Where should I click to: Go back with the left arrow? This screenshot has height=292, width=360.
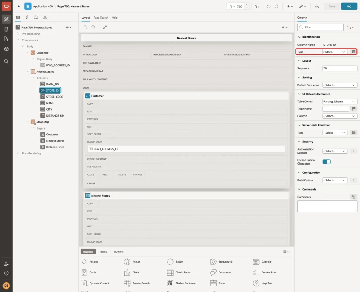19,6
